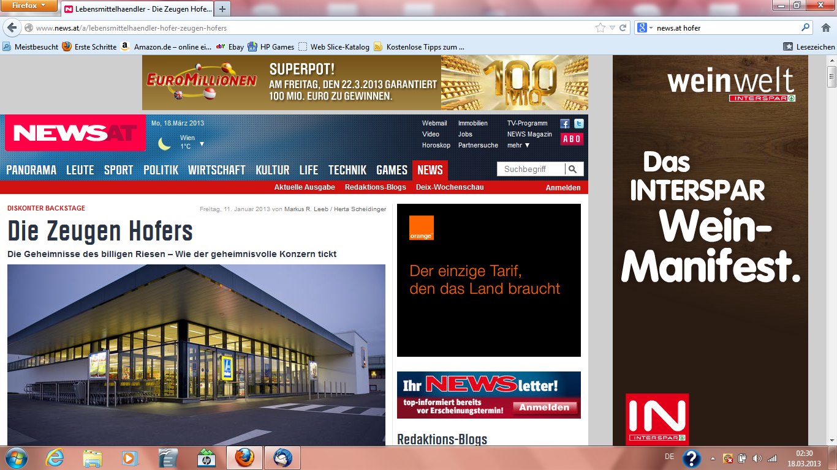
Task: Show hidden tray icons arrow
Action: (x=713, y=458)
